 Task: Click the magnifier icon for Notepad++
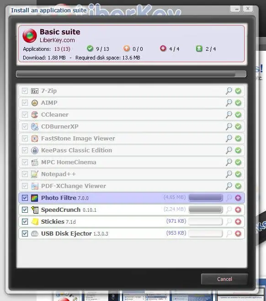(229, 174)
